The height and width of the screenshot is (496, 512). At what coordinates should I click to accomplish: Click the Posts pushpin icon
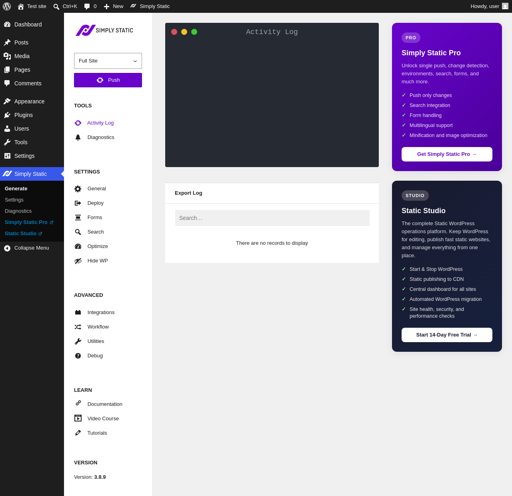click(x=7, y=42)
